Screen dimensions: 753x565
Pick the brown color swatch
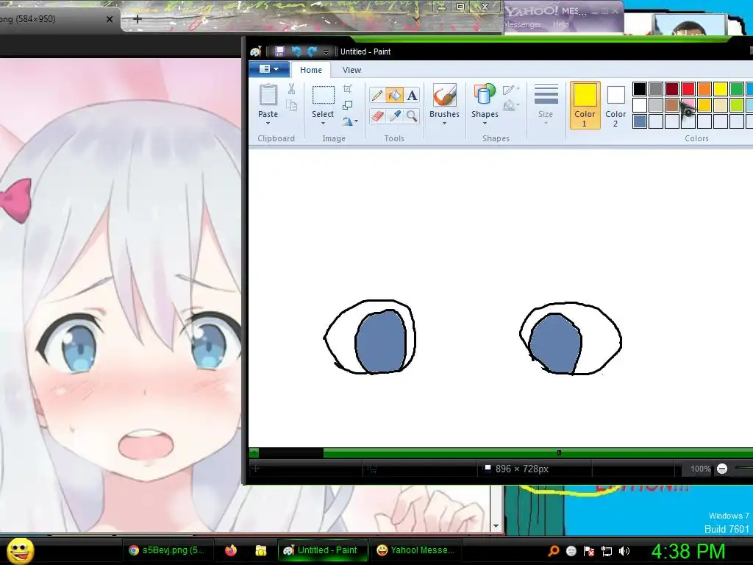[x=672, y=105]
